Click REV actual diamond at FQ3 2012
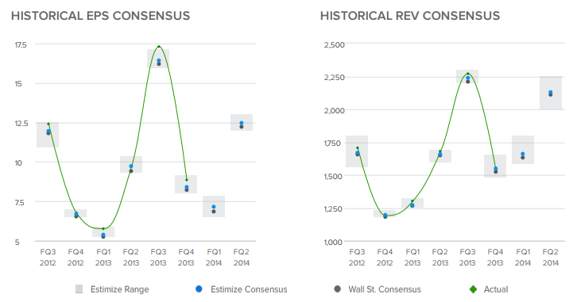The height and width of the screenshot is (302, 577). (358, 148)
